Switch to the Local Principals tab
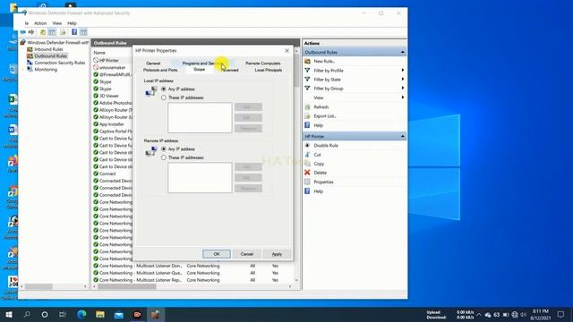This screenshot has width=573, height=322. pyautogui.click(x=269, y=70)
